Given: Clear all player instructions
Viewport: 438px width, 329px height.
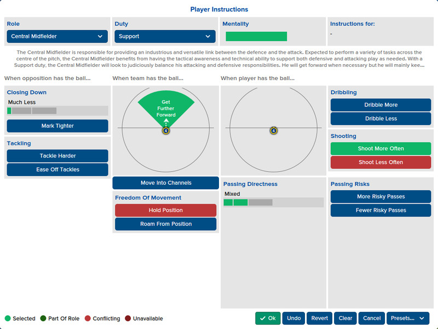Looking at the screenshot, I should (x=345, y=319).
